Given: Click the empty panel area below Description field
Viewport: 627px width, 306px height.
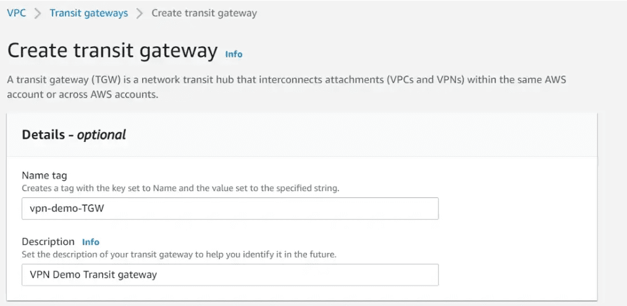Looking at the screenshot, I should 302,294.
